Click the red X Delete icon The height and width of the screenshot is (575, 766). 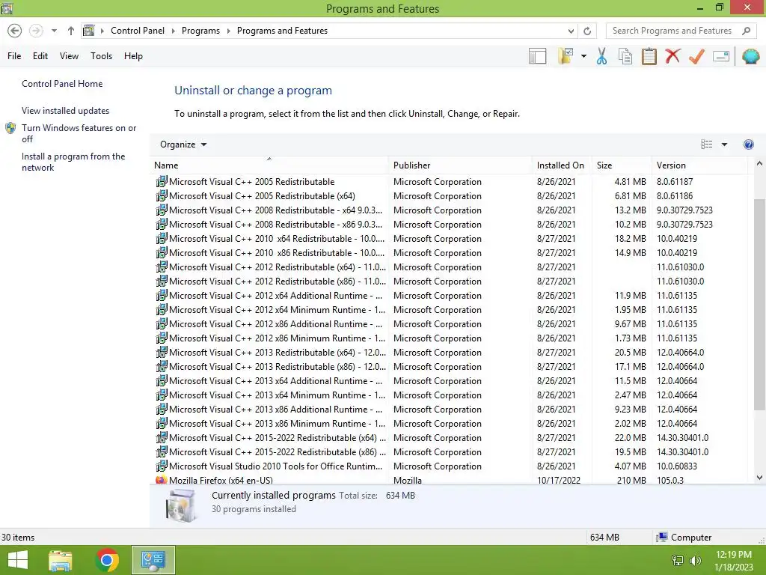click(672, 55)
